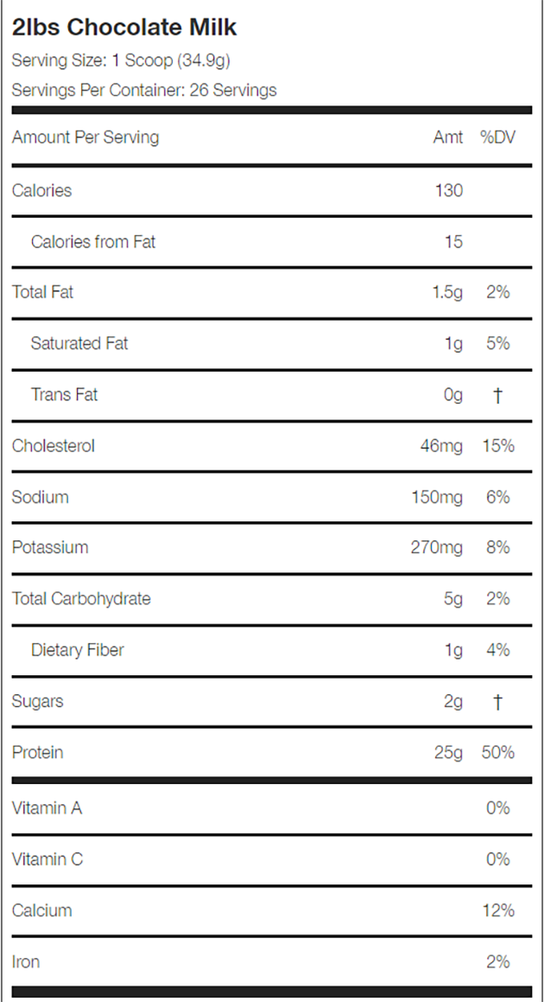Click the Iron row label

pyautogui.click(x=26, y=961)
